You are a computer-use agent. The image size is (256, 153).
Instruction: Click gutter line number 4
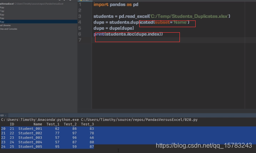(x=80, y=22)
